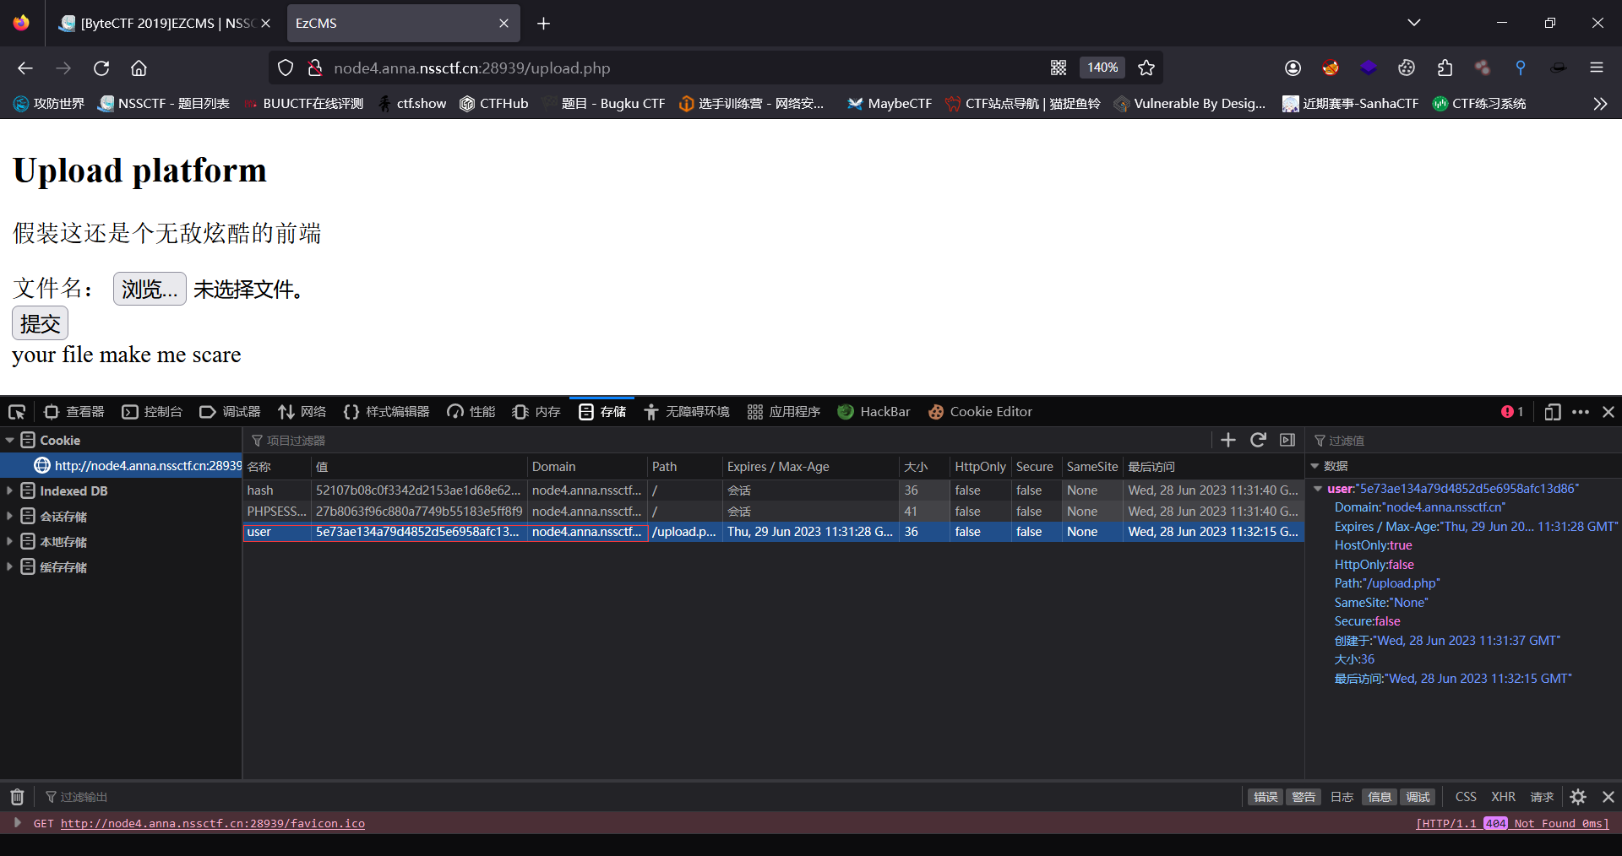The image size is (1622, 856).
Task: Bookmark this page with the star icon
Action: (x=1146, y=68)
